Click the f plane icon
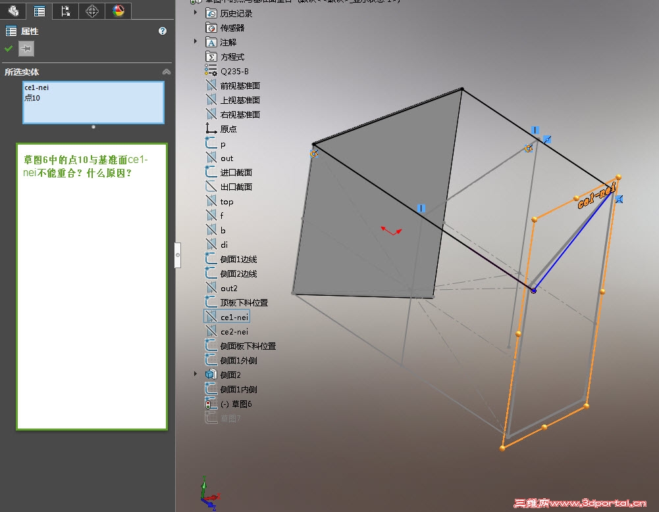The height and width of the screenshot is (512, 659). [211, 216]
